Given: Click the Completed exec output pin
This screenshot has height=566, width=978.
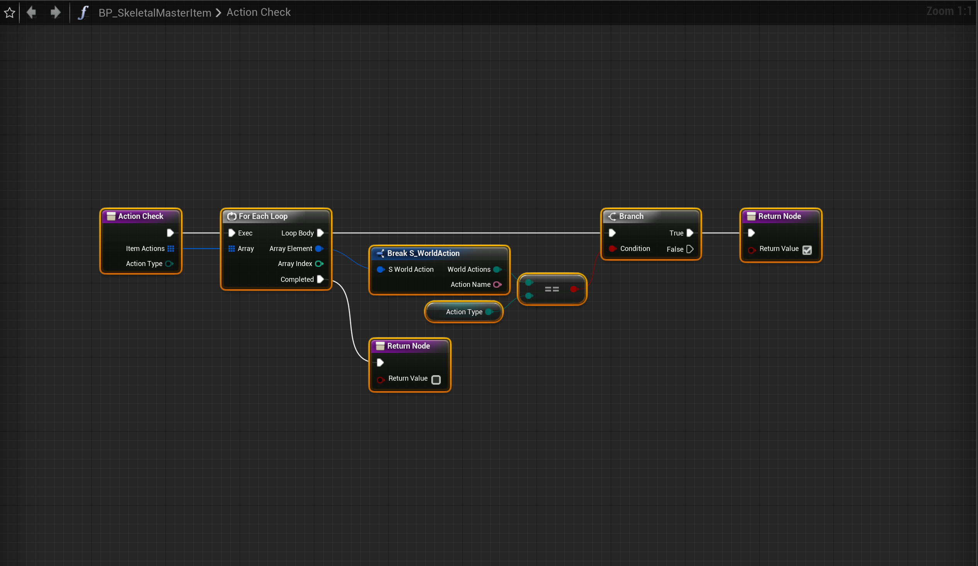Looking at the screenshot, I should tap(320, 279).
